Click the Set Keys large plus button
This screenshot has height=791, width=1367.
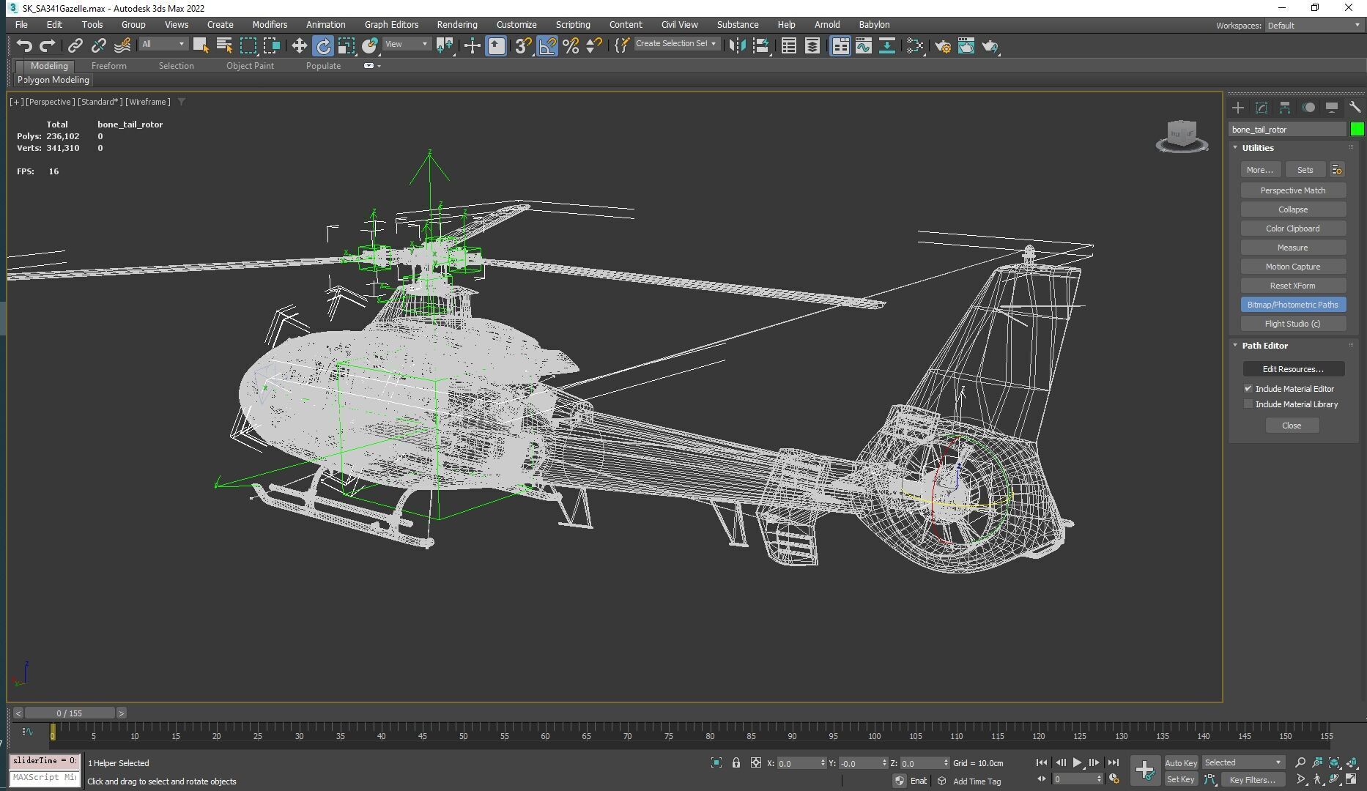(1144, 770)
